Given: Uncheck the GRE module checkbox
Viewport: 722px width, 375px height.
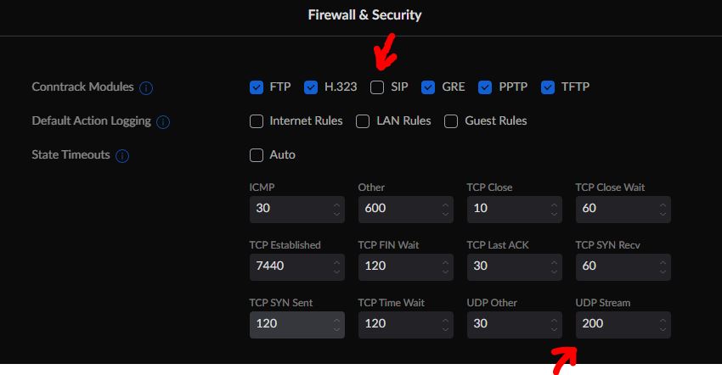Looking at the screenshot, I should click(428, 87).
